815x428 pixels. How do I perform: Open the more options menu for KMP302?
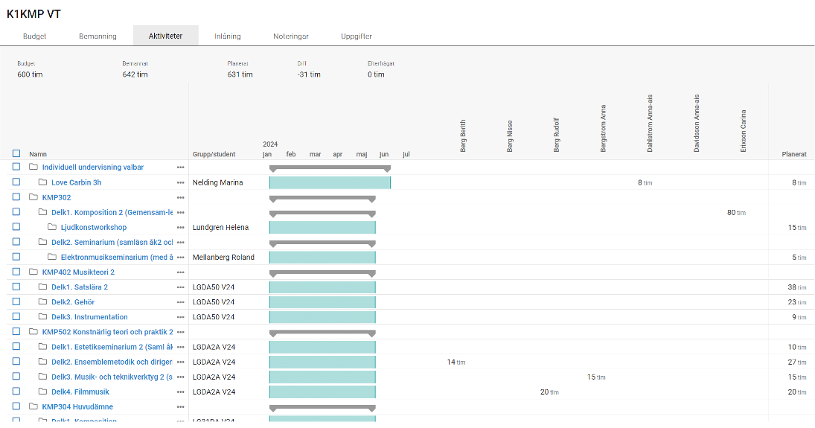[x=180, y=197]
